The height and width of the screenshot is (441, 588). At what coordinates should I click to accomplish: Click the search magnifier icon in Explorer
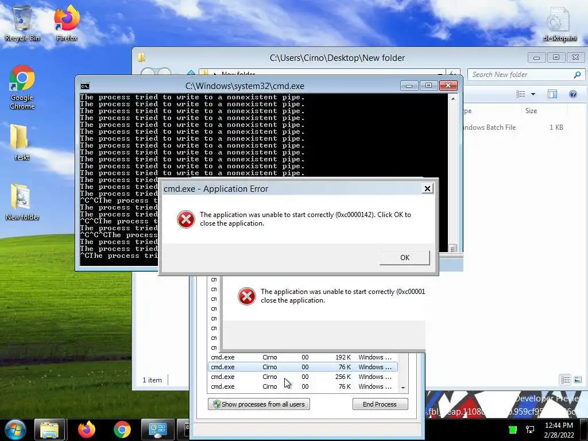578,75
